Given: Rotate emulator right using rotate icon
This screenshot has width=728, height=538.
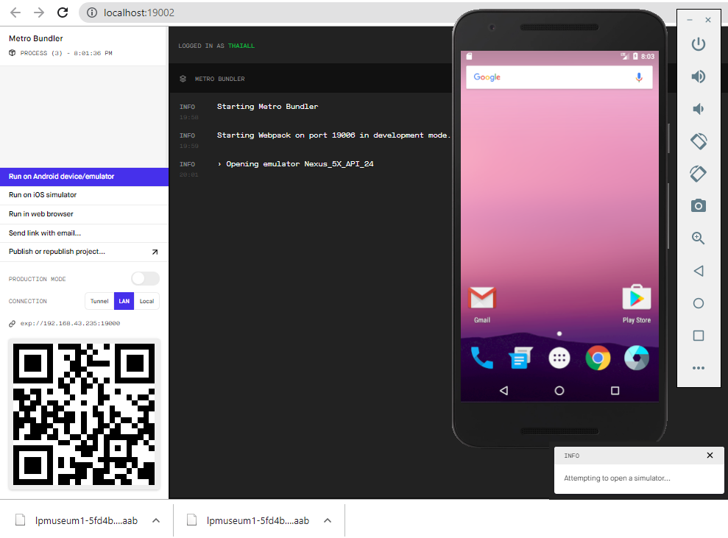Looking at the screenshot, I should (699, 174).
